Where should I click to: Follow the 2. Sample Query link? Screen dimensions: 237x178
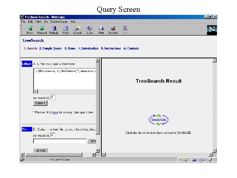[x=50, y=48]
